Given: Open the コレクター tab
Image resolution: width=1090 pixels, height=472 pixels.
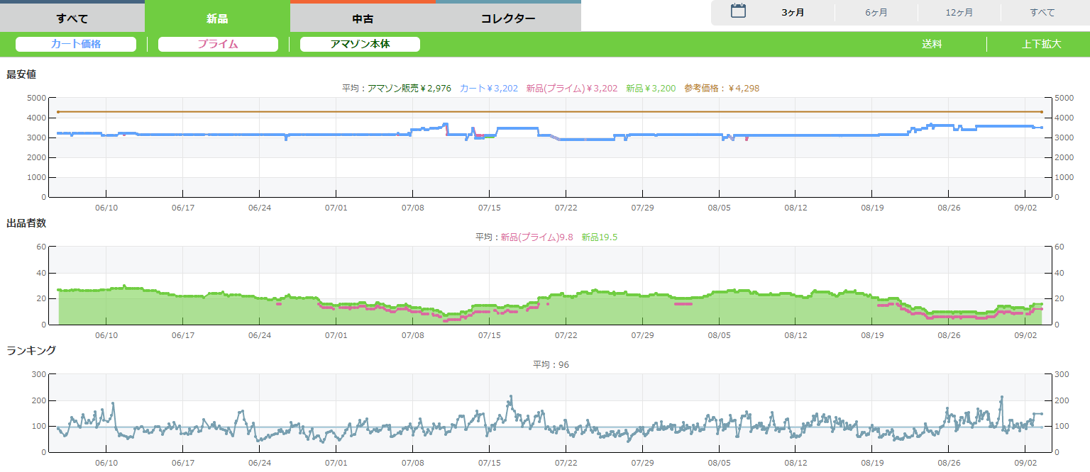Looking at the screenshot, I should click(508, 18).
